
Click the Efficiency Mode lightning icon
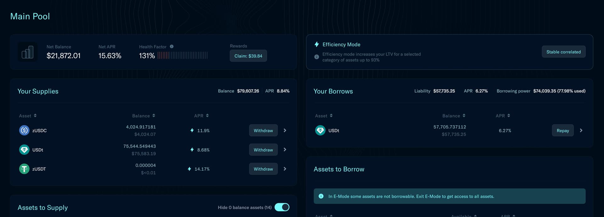pos(317,45)
